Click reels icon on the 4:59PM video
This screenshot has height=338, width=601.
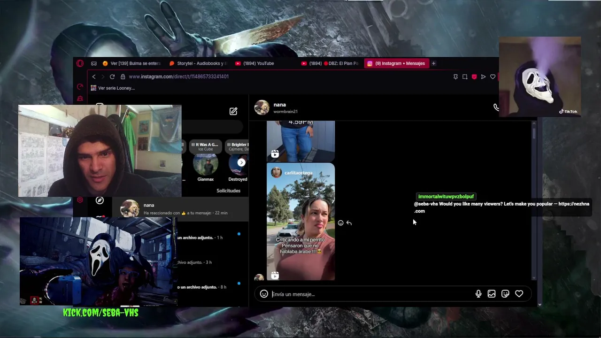[x=275, y=154]
